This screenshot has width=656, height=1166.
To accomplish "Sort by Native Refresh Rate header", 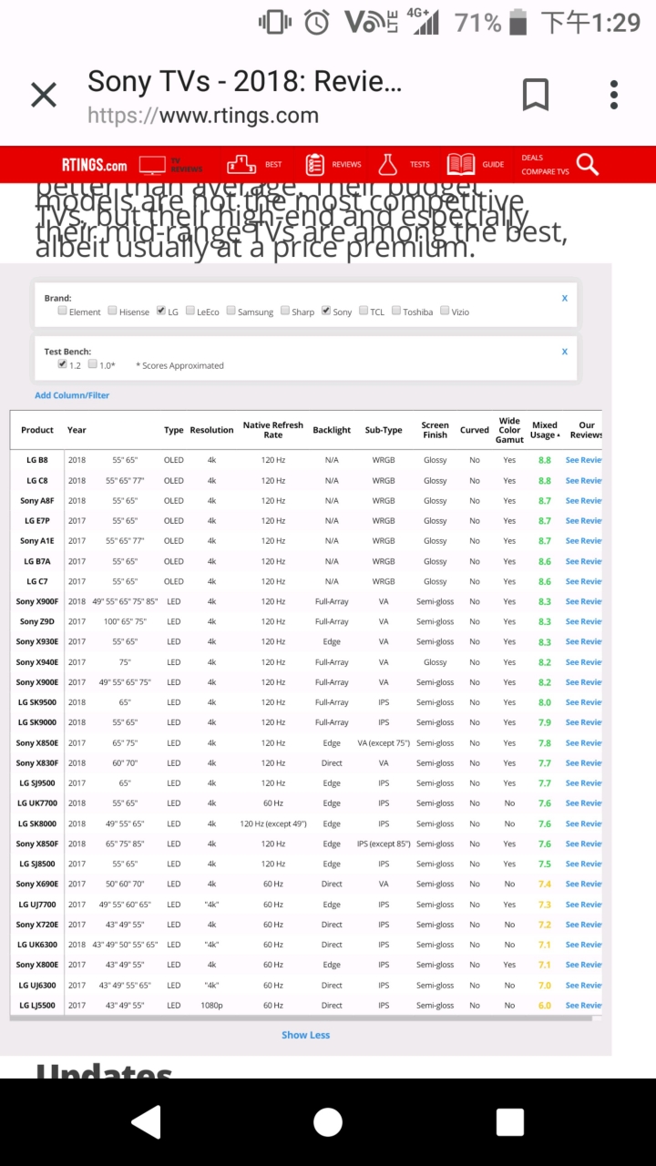I will pyautogui.click(x=273, y=430).
